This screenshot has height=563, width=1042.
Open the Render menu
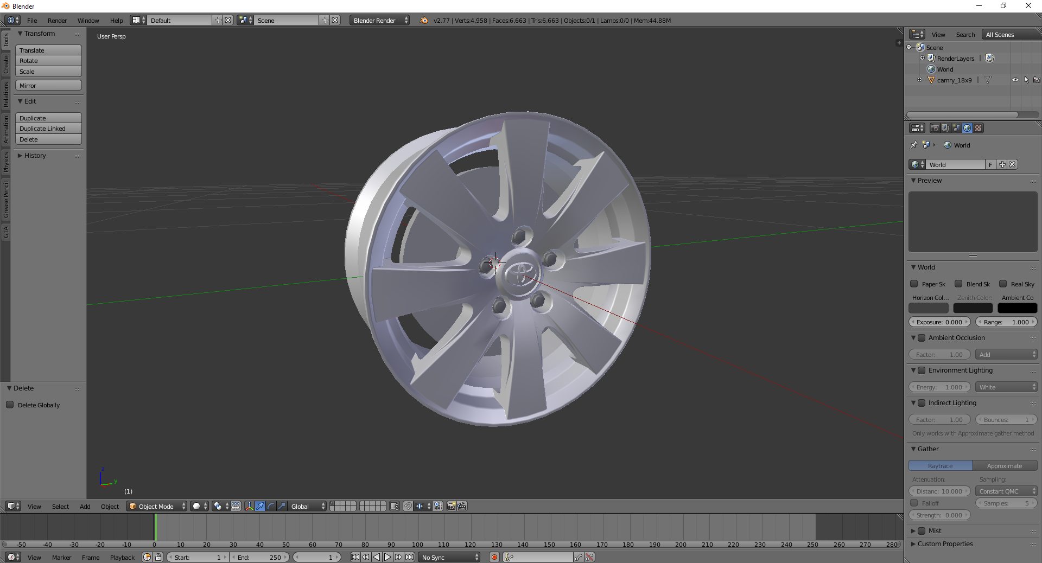[x=57, y=20]
